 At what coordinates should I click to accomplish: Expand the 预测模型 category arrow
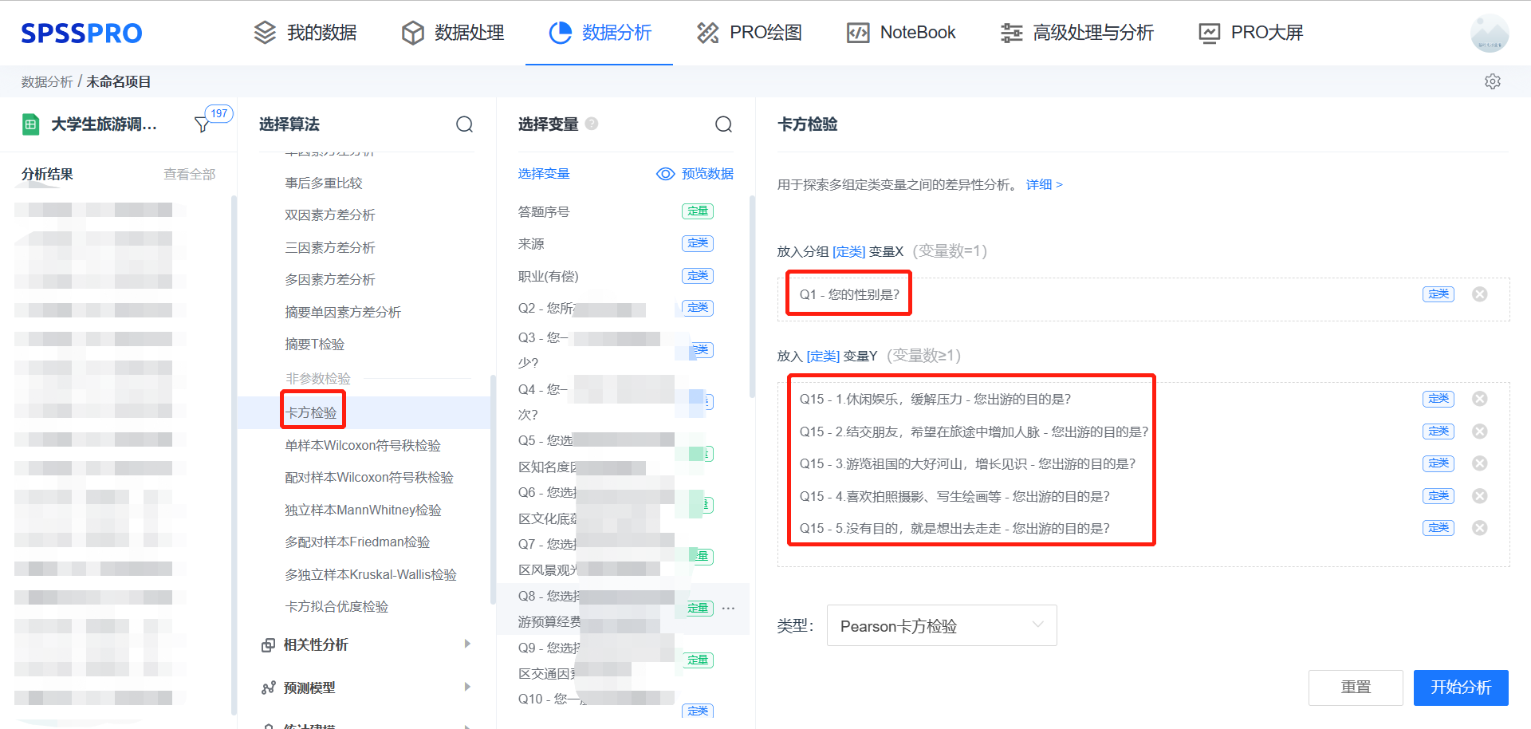click(467, 687)
